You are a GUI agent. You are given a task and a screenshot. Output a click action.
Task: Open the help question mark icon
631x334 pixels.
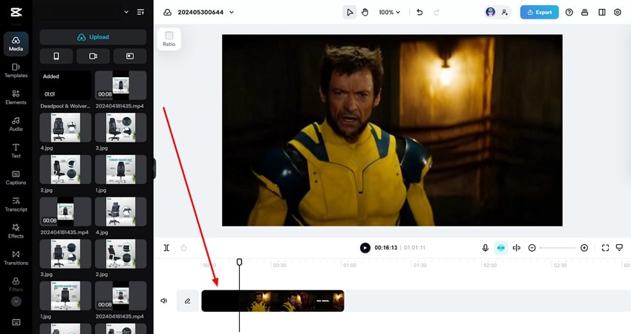tap(569, 12)
